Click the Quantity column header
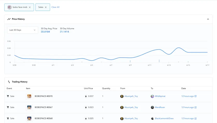Viewport: 217px width, 123px height. click(x=106, y=88)
